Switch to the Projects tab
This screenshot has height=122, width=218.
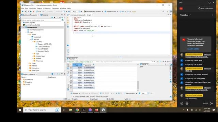coord(44,15)
